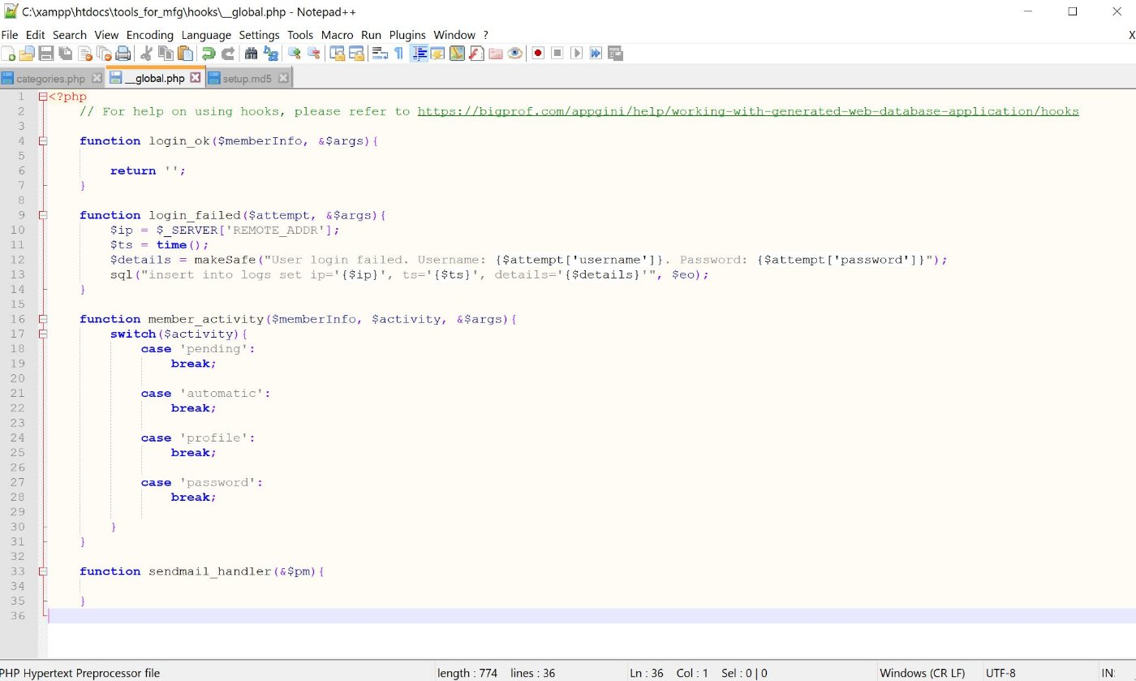Toggle the Function List panel icon

coord(476,54)
